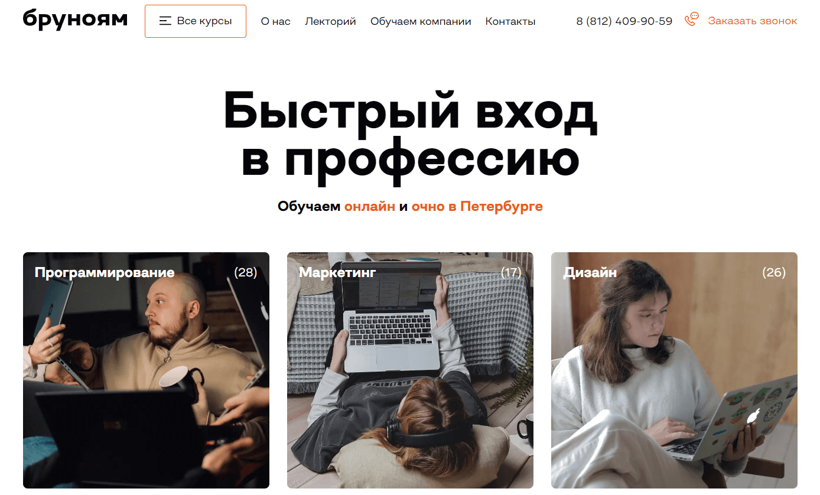Click the (28) course count
Viewport: 820px width, 495px height.
246,272
